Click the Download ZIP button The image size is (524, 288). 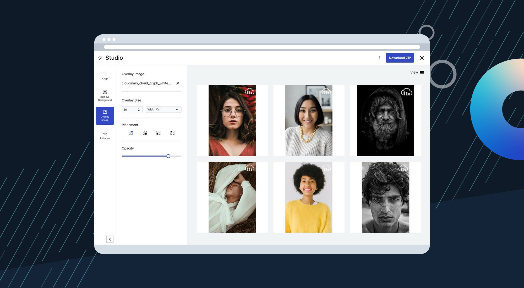point(400,58)
